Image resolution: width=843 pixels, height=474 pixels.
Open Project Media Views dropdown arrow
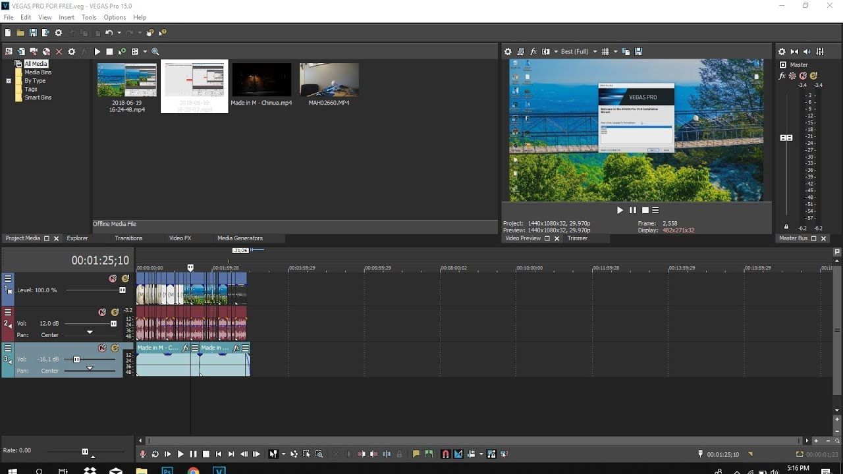tap(144, 51)
